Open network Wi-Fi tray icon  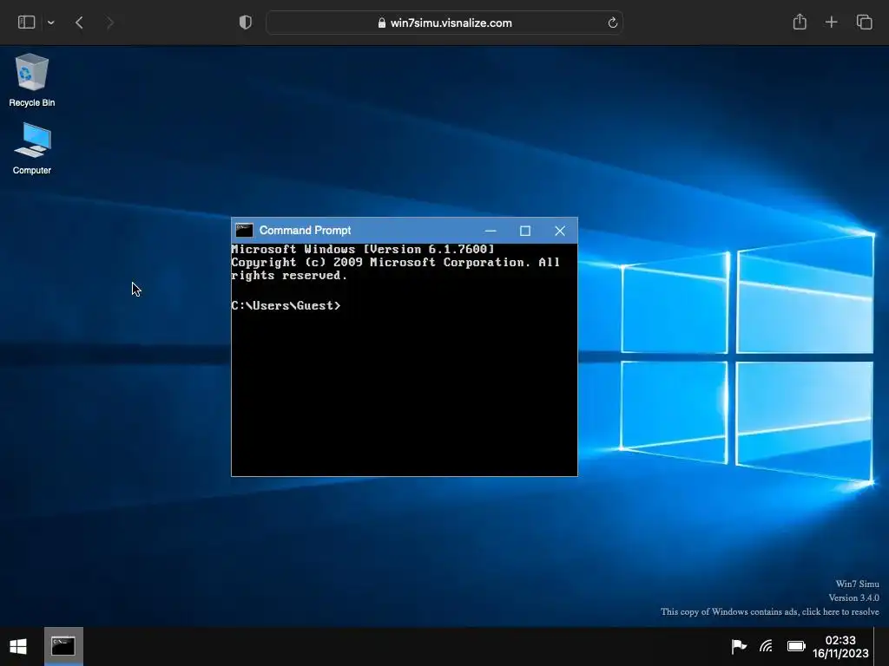(766, 646)
